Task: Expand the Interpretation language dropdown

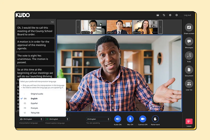Action: point(31,119)
